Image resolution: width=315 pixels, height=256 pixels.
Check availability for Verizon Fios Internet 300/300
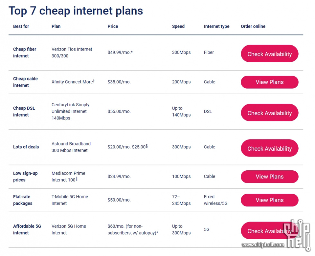click(269, 53)
